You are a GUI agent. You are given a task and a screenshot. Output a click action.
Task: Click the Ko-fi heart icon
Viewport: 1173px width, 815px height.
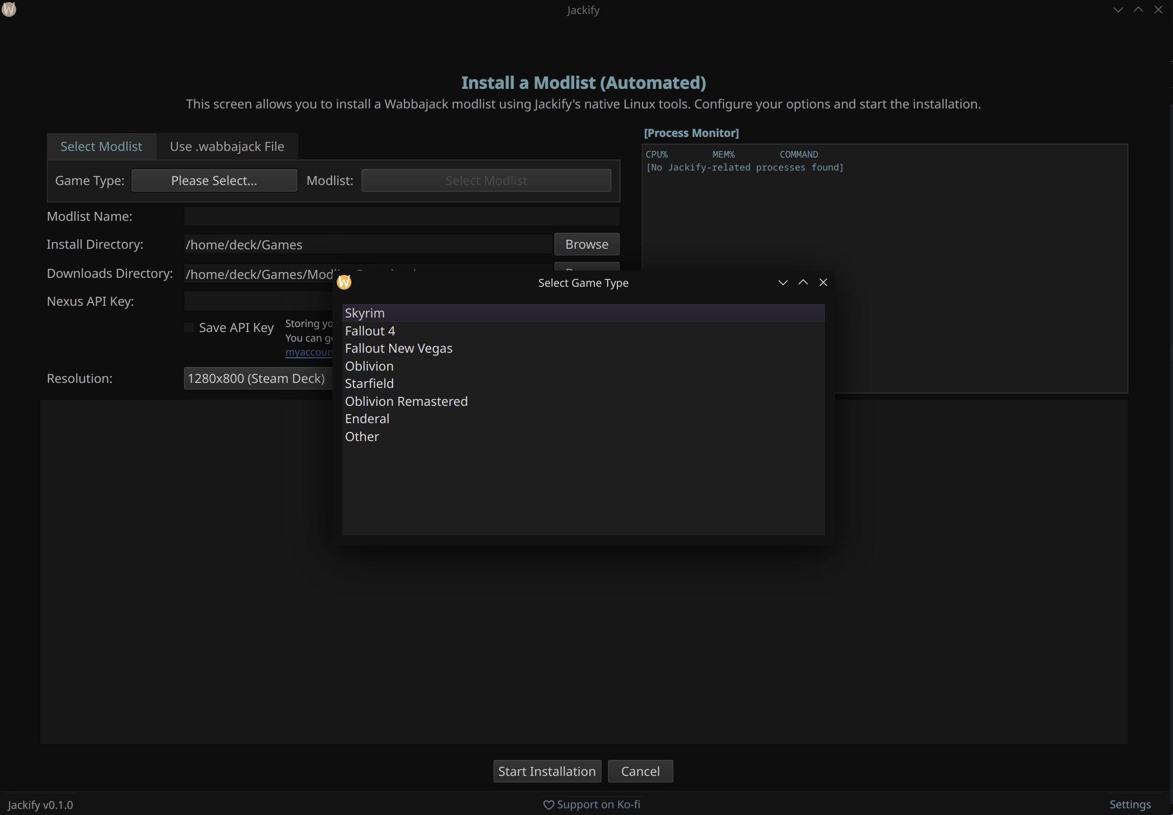[x=549, y=805]
